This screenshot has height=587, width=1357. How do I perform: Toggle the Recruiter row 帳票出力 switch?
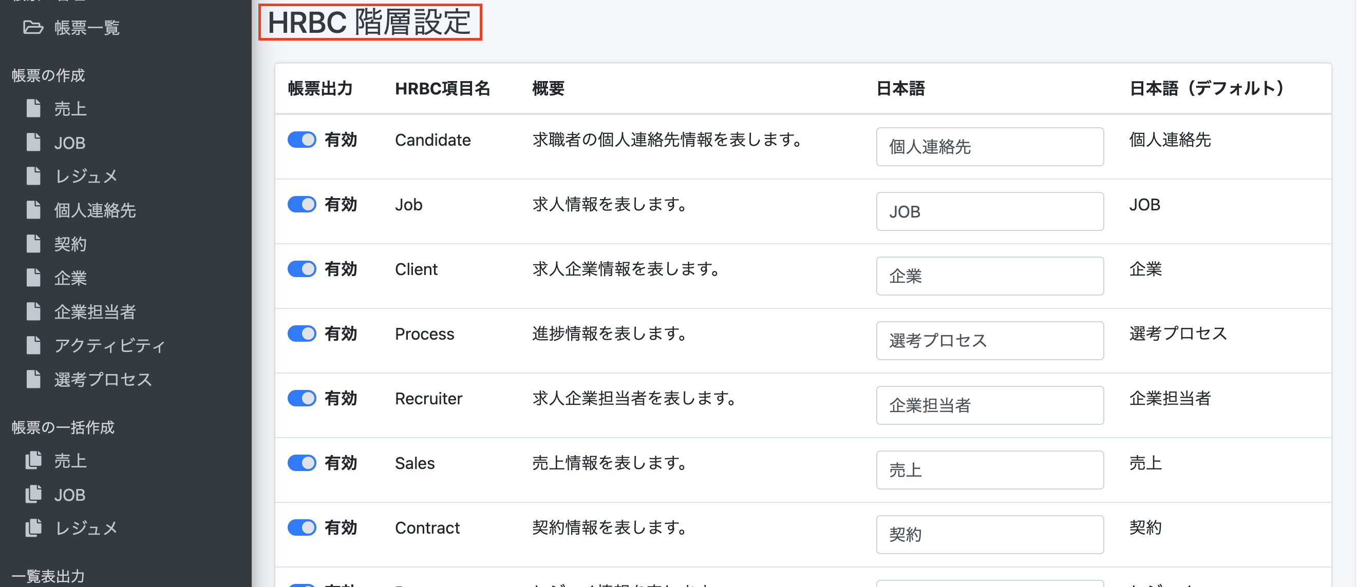[x=302, y=399]
